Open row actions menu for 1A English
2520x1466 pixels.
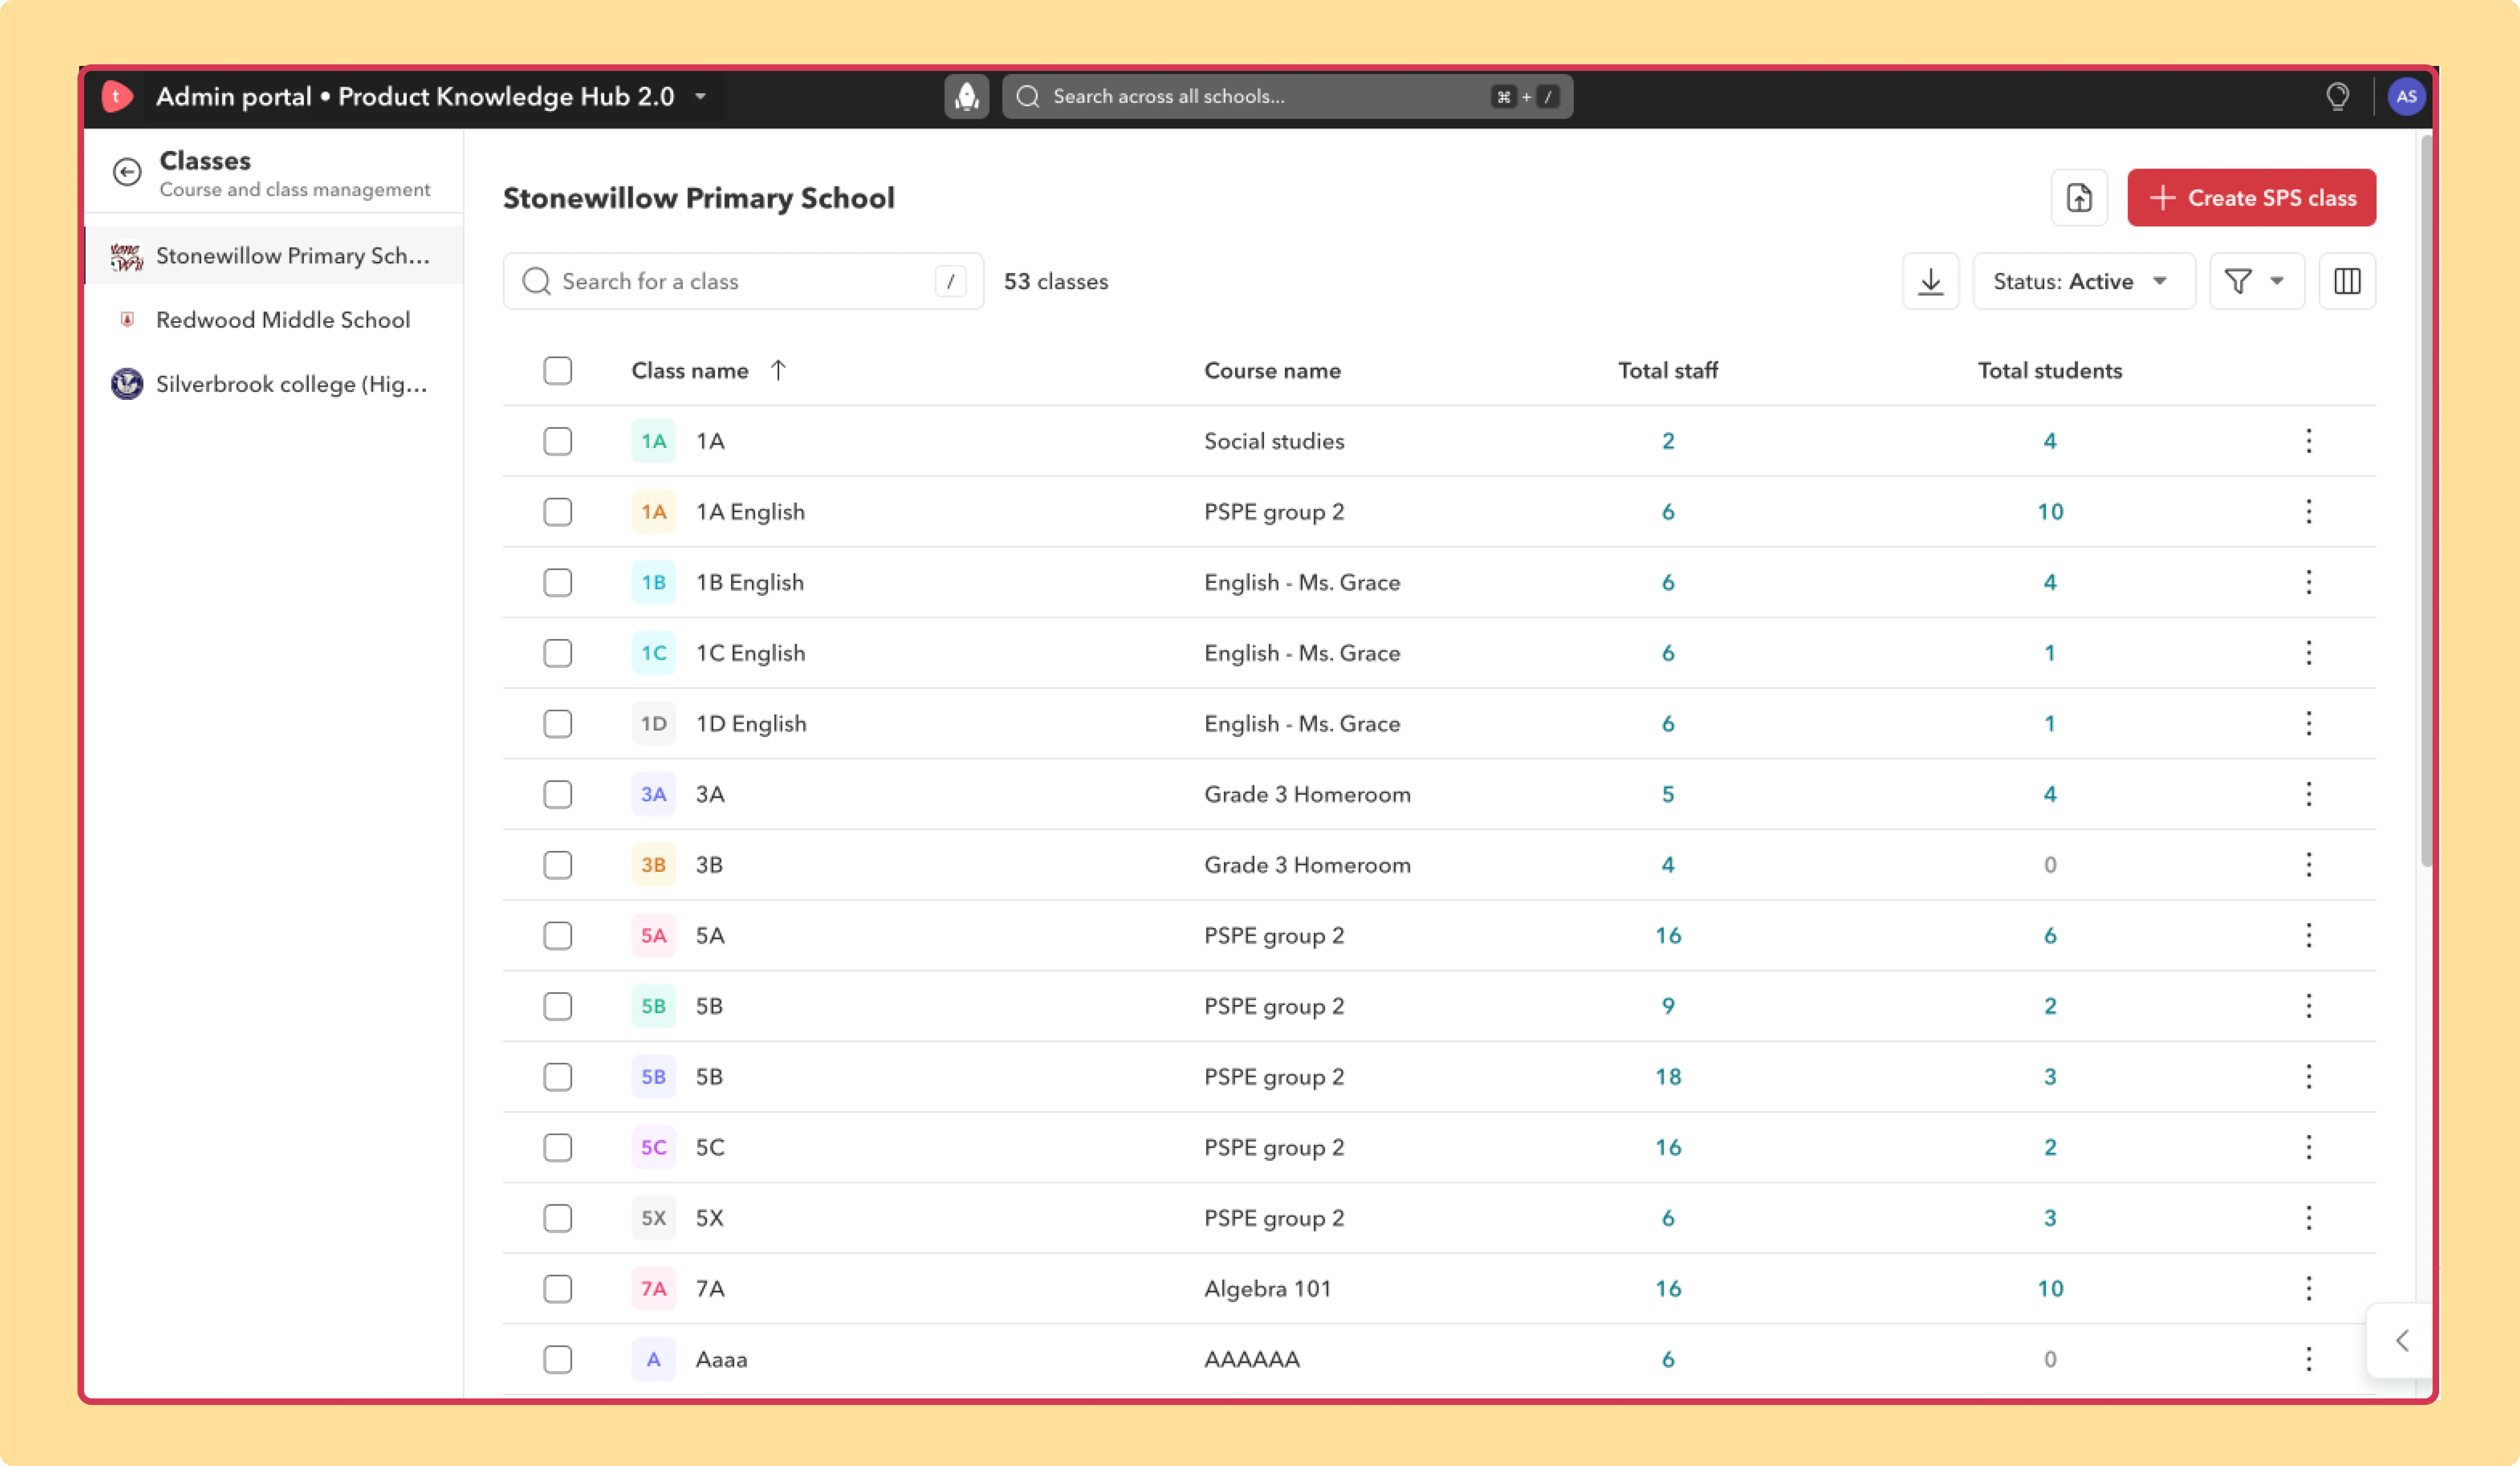click(x=2309, y=512)
